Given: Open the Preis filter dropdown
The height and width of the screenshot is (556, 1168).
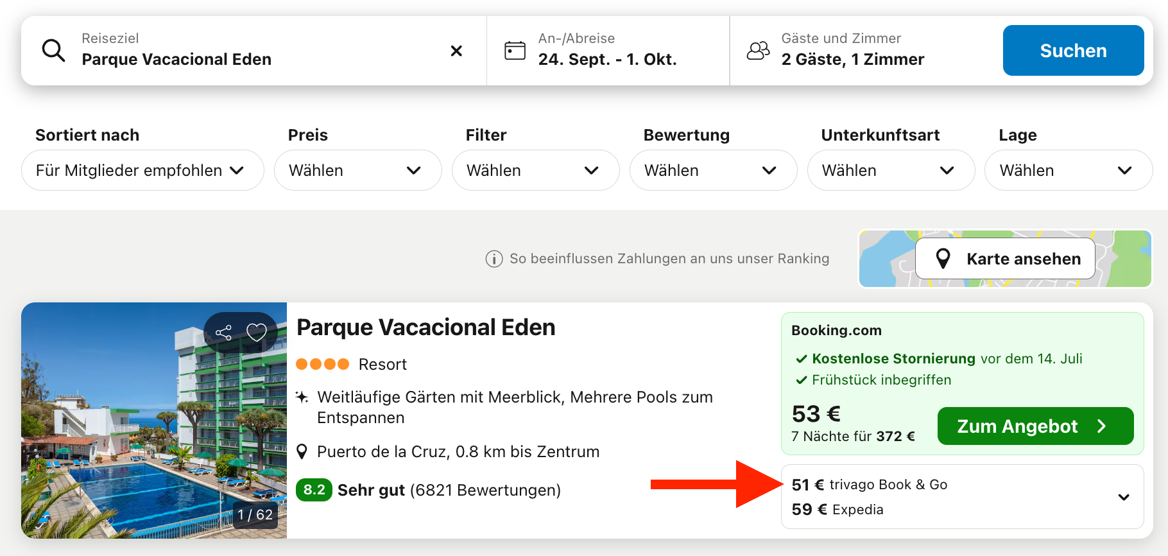Looking at the screenshot, I should click(357, 170).
